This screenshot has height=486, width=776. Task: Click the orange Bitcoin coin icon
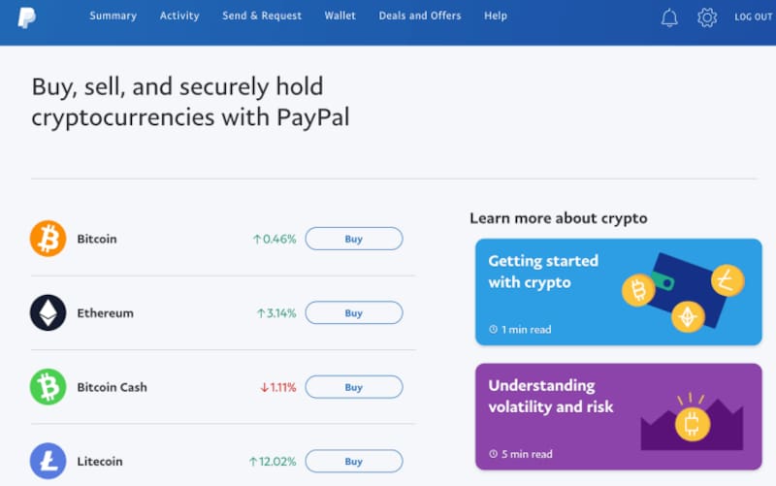pyautogui.click(x=48, y=239)
